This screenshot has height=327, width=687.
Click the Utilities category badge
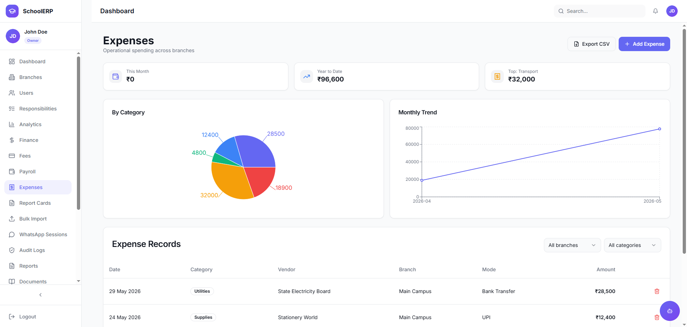point(202,291)
